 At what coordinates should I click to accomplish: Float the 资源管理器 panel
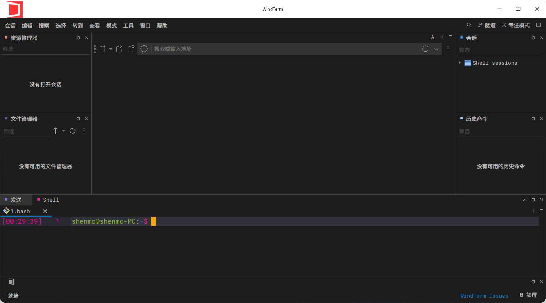(x=78, y=38)
